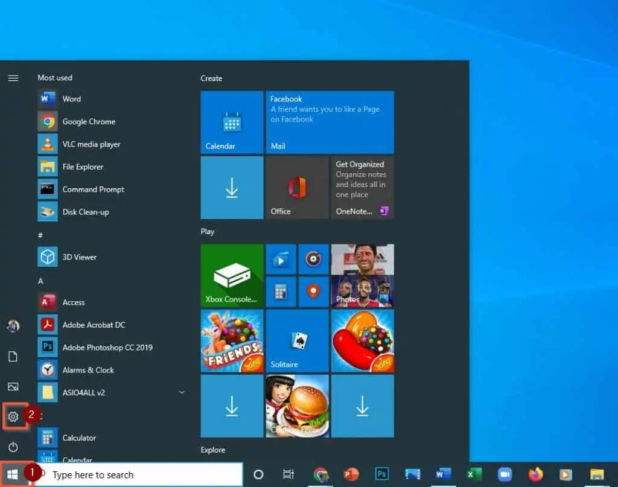
Task: Launch the Candy Crush Saga tile
Action: tap(363, 341)
